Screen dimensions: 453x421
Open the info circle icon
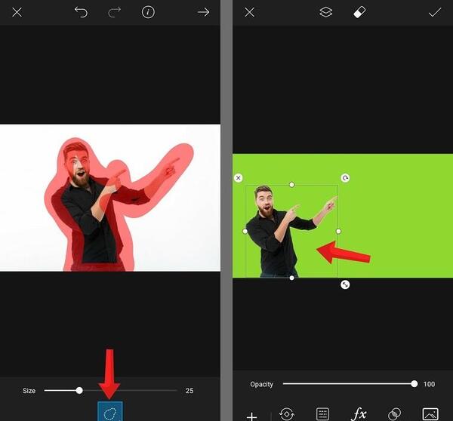[148, 12]
